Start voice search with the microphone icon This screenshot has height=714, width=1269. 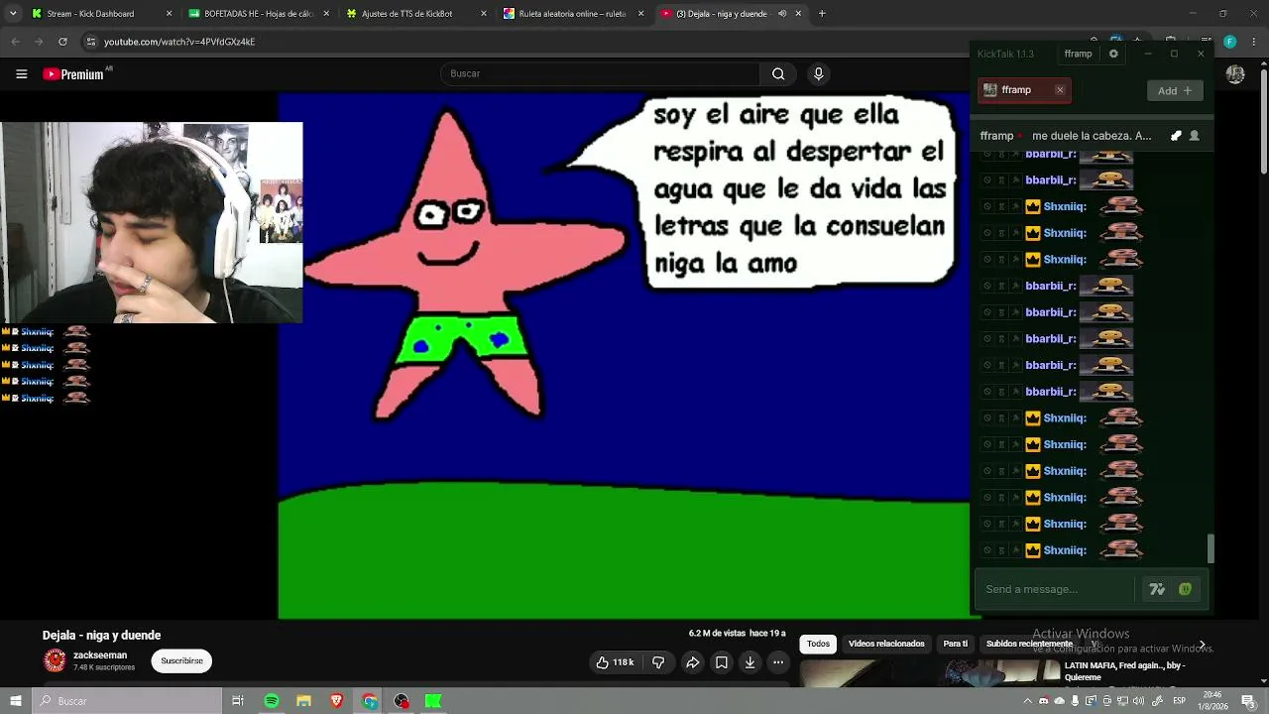[818, 73]
